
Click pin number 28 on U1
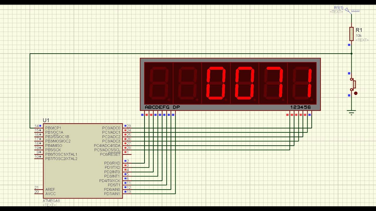point(129,148)
